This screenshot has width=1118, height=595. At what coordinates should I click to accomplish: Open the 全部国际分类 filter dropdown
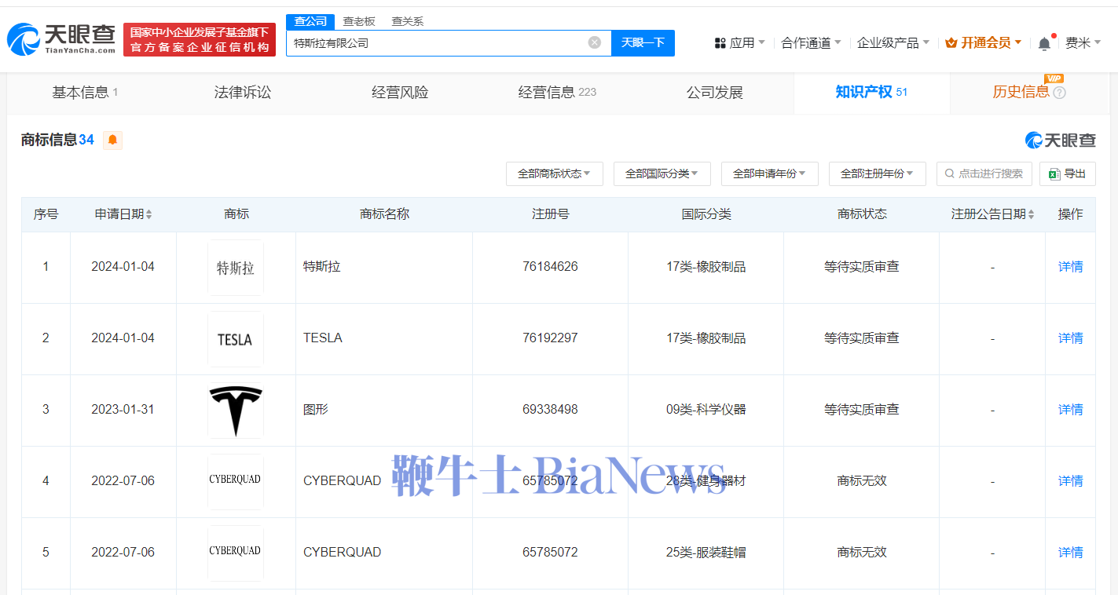[x=662, y=173]
